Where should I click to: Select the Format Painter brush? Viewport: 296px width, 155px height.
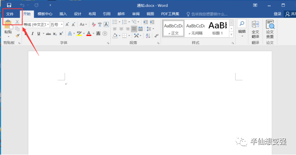18,35
